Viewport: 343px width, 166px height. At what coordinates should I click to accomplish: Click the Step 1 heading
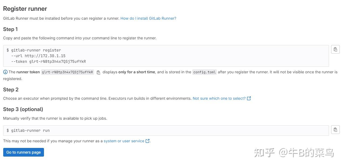(x=10, y=29)
